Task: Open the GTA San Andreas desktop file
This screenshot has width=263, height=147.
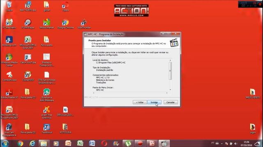Action: point(47,77)
